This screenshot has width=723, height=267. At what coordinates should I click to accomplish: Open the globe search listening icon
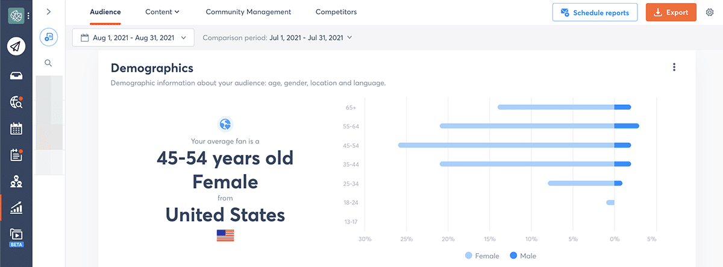coord(16,102)
